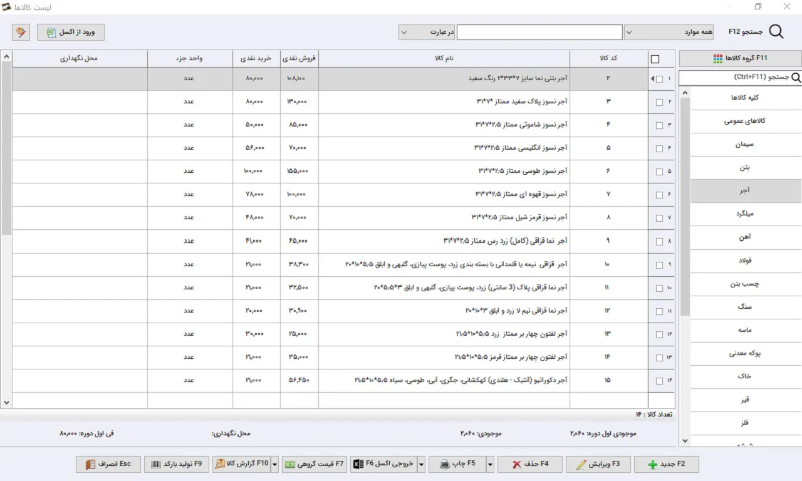Cancel with Esc انصراف button
The height and width of the screenshot is (481, 802).
108,464
